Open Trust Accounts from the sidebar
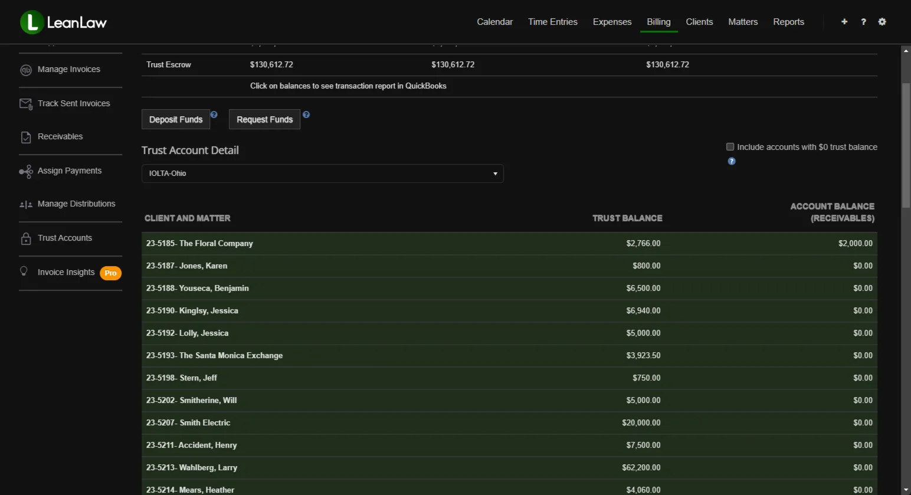911x495 pixels. click(x=65, y=238)
